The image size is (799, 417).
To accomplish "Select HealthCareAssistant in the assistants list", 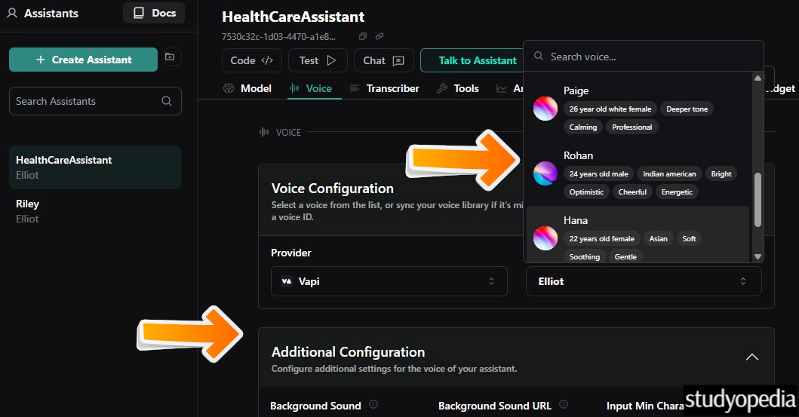I will point(95,167).
